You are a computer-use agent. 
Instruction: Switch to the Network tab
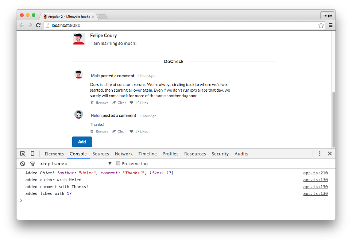(x=124, y=154)
